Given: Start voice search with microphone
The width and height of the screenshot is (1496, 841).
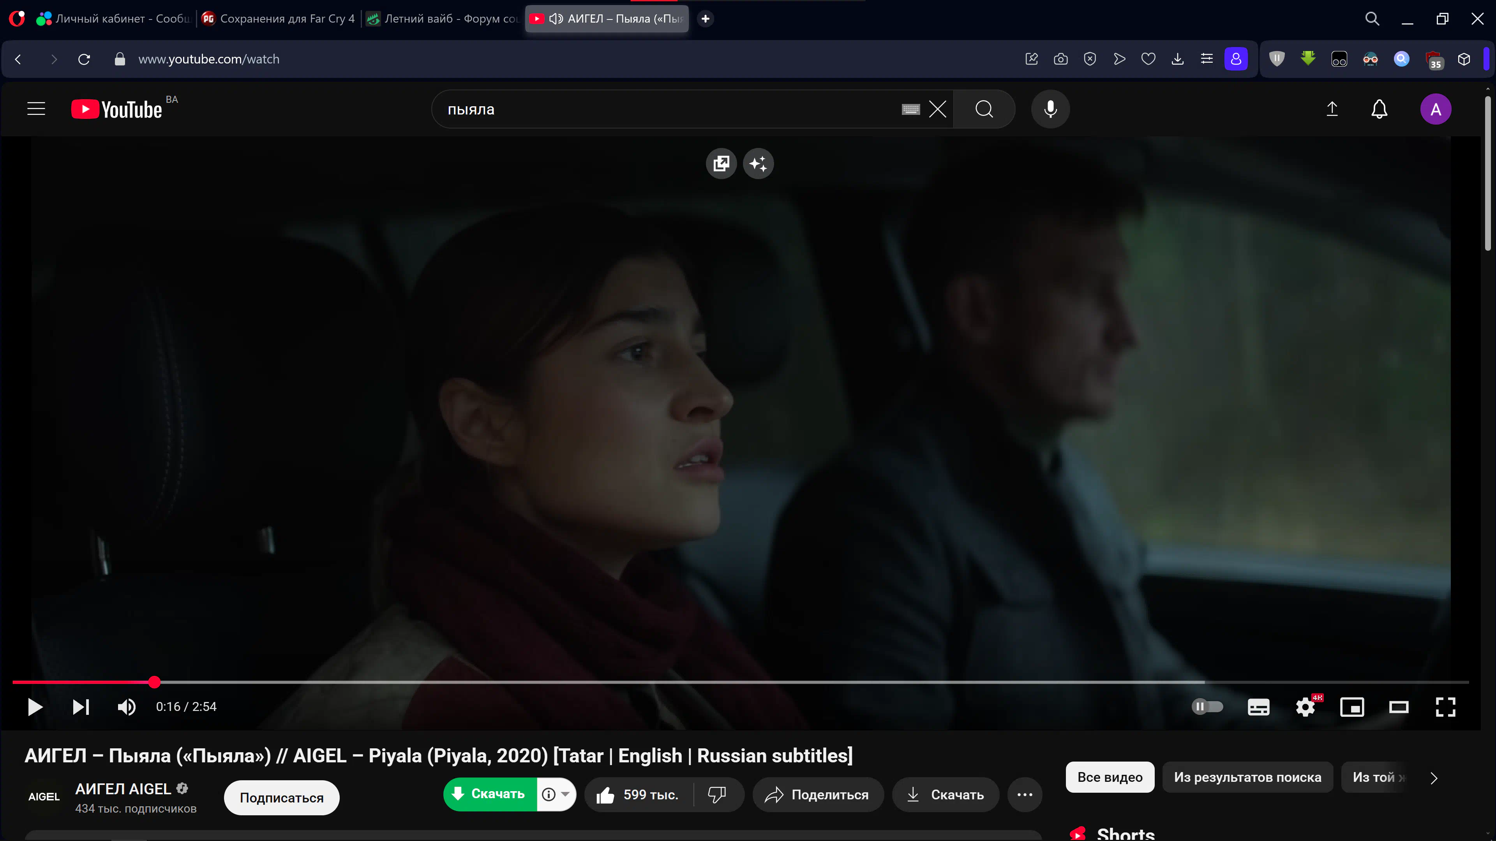Looking at the screenshot, I should (1050, 109).
